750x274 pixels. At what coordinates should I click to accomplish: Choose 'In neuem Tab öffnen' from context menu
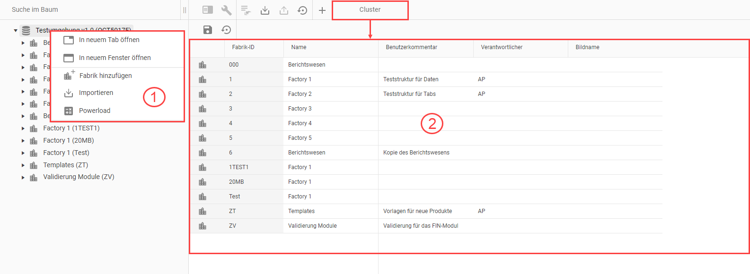tap(109, 40)
